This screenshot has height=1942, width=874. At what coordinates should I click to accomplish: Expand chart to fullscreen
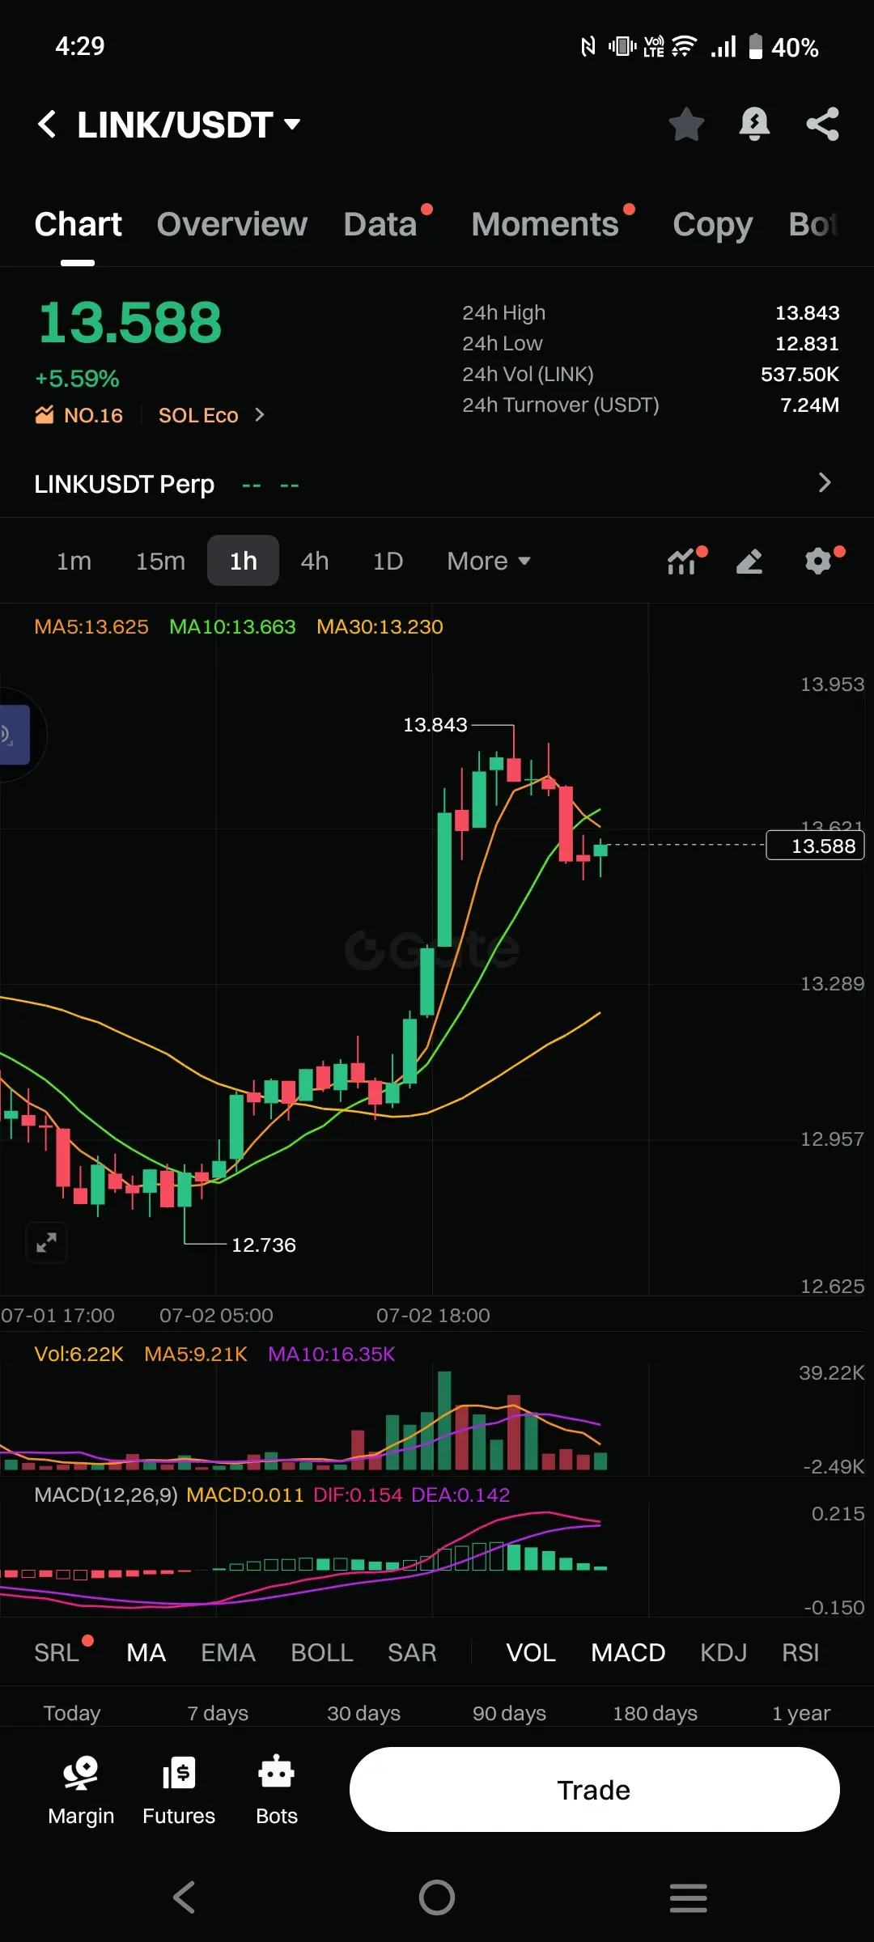[46, 1242]
